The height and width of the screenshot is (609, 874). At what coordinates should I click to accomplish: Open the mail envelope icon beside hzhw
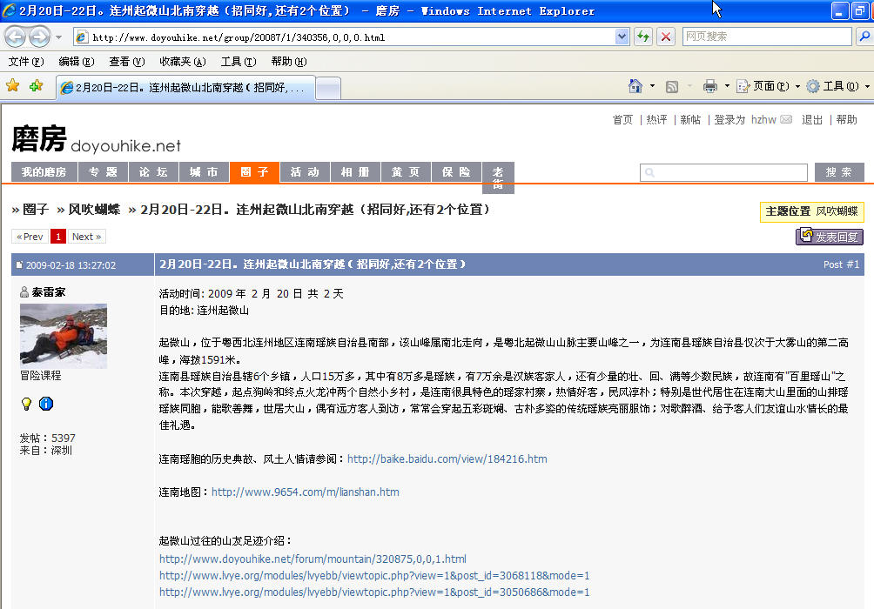(786, 120)
